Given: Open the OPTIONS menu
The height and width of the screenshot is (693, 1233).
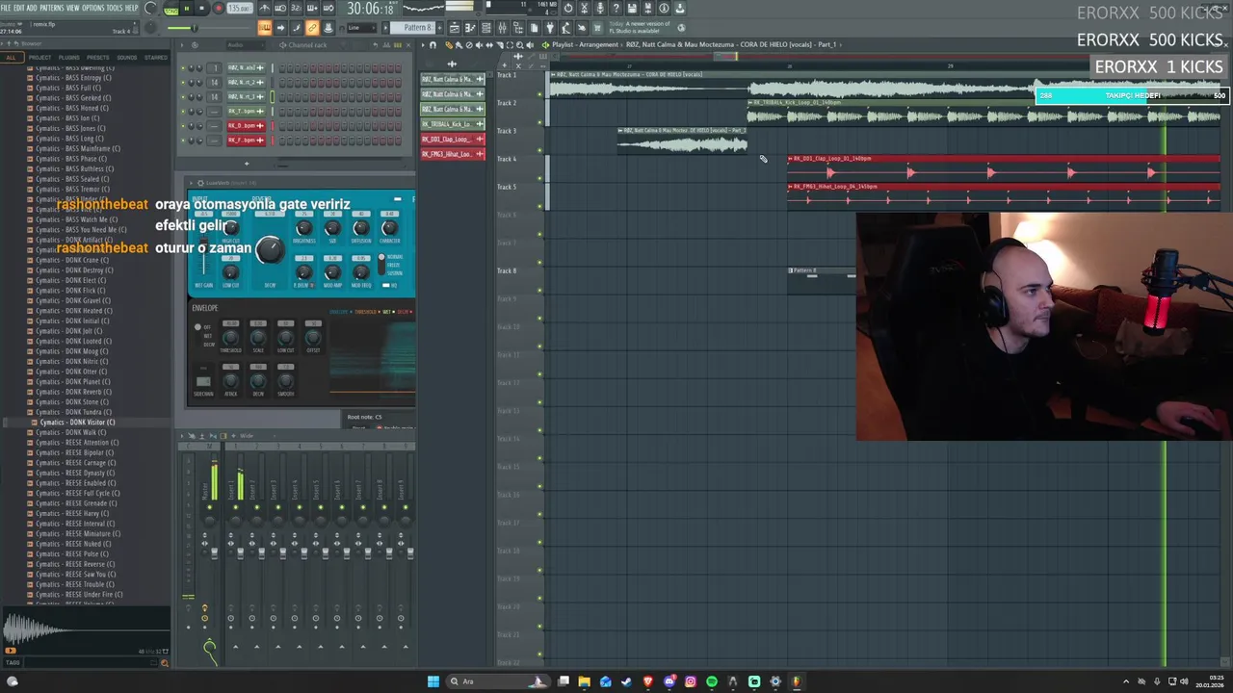Looking at the screenshot, I should pos(93,8).
